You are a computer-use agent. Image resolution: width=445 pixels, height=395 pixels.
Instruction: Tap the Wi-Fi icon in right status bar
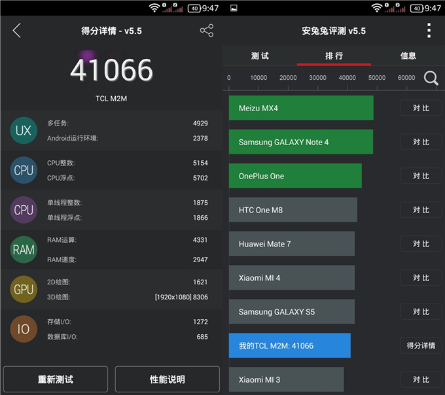pyautogui.click(x=376, y=8)
